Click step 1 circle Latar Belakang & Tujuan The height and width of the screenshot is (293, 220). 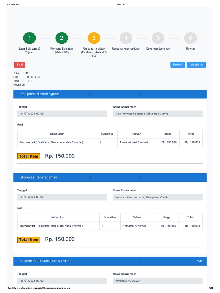(30, 38)
